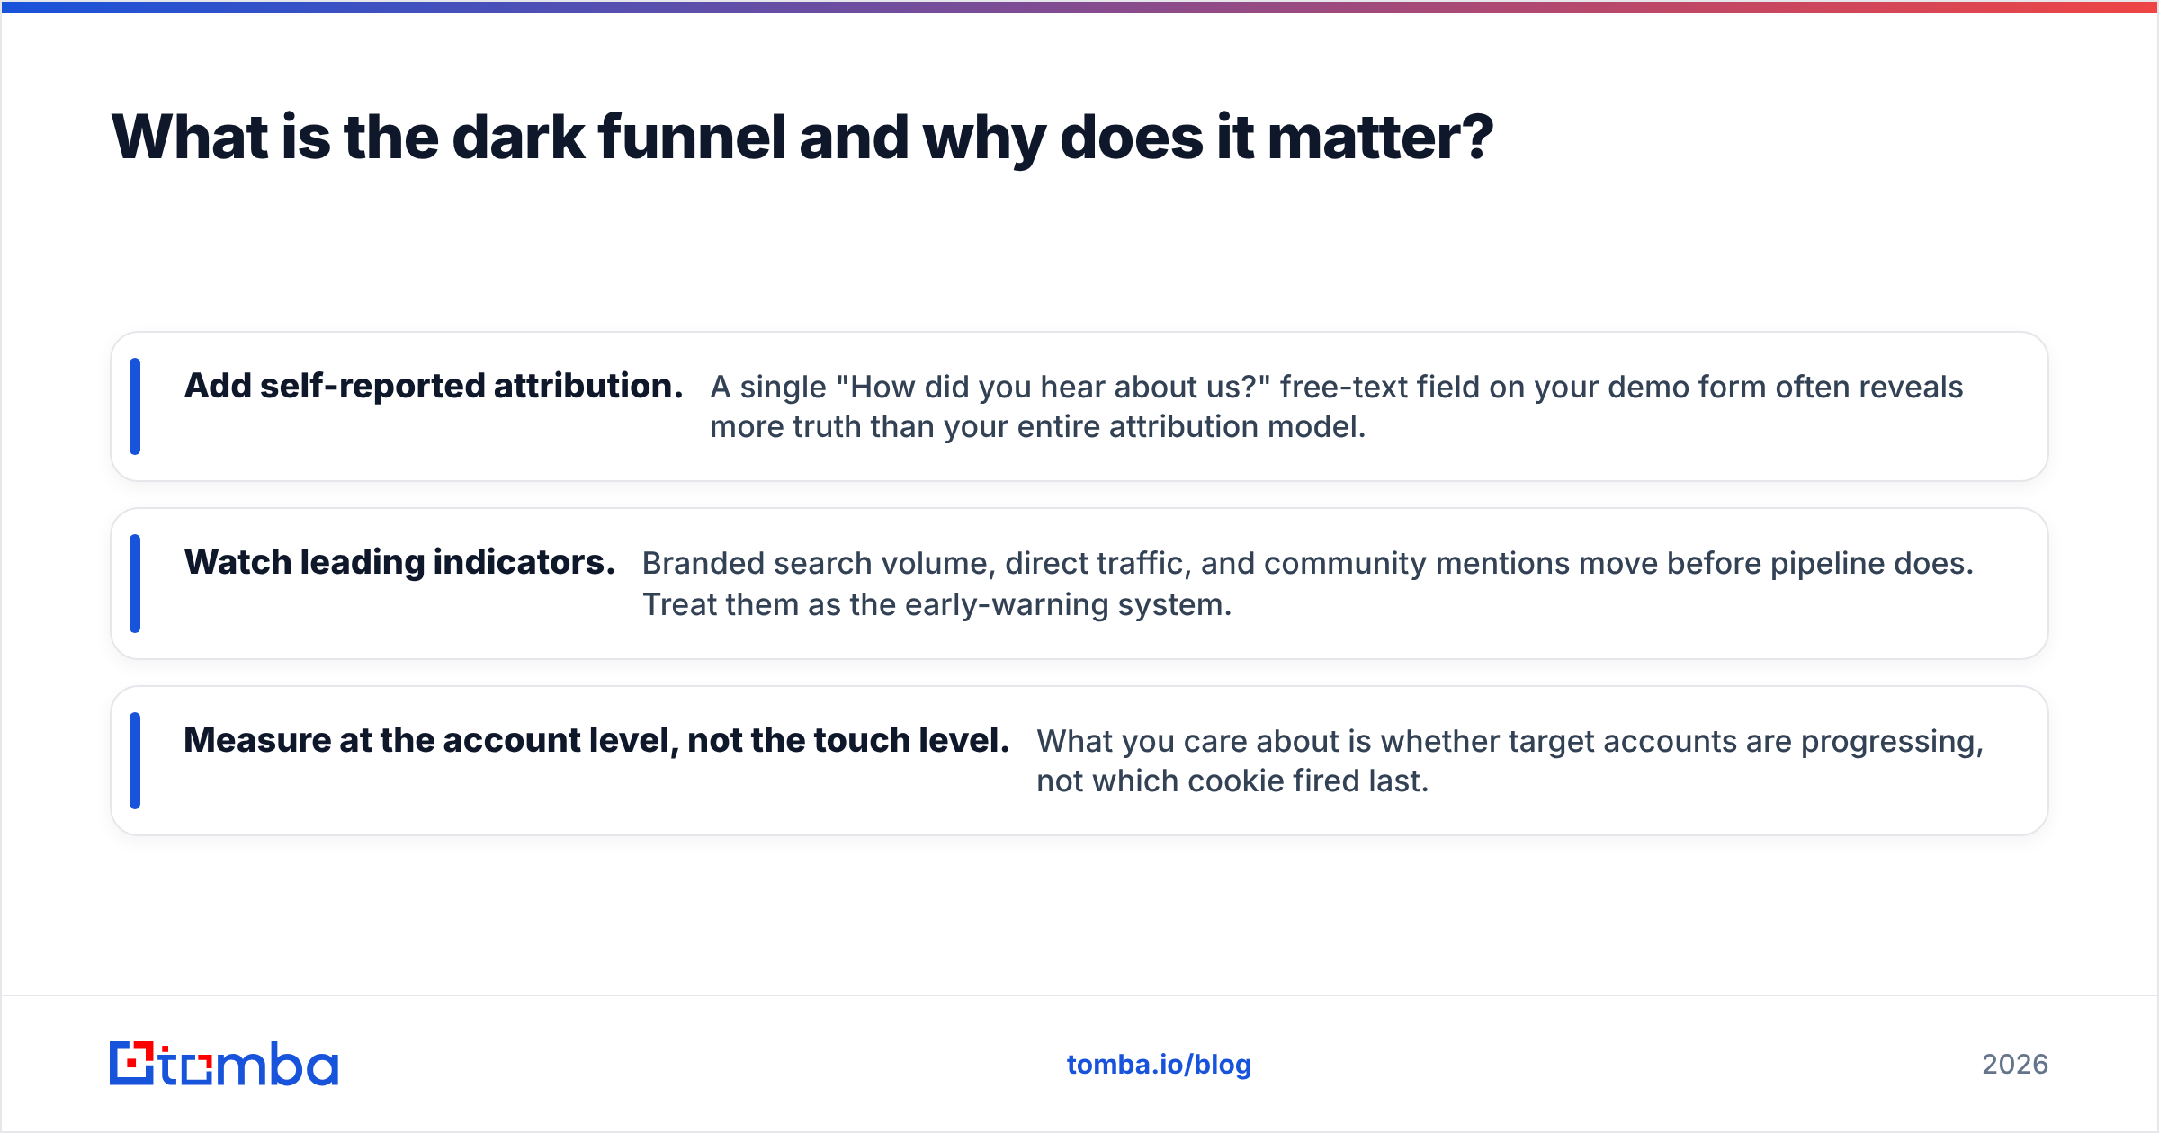Click text 'Treat them as the early-warning system.'

936,604
